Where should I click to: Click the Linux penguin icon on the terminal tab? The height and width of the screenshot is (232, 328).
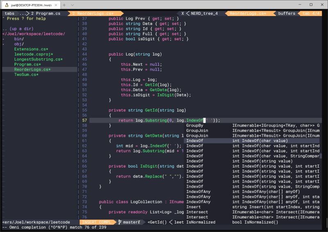(x=7, y=5)
